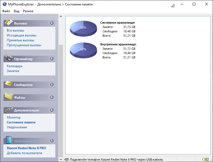Open the Уведомления page

click(17, 127)
